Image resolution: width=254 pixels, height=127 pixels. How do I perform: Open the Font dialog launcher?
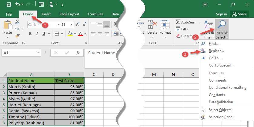86,43
